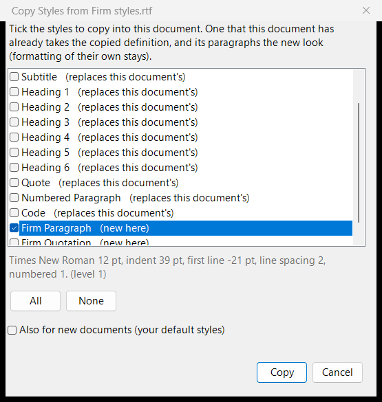The width and height of the screenshot is (382, 402).
Task: Select all styles with the All button
Action: [x=35, y=301]
